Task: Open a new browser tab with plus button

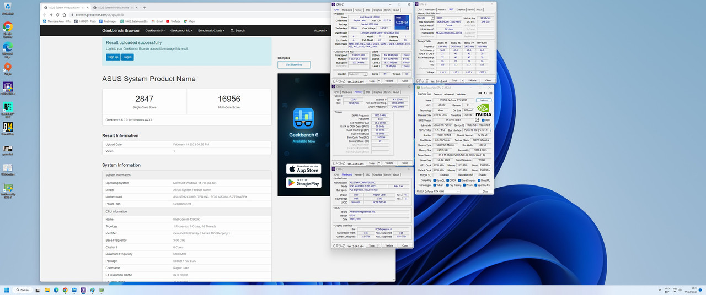Action: pyautogui.click(x=145, y=8)
